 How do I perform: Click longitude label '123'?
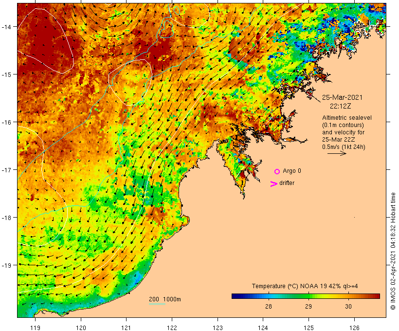point(218,328)
